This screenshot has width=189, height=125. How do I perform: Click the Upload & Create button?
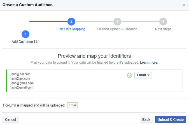(171, 119)
